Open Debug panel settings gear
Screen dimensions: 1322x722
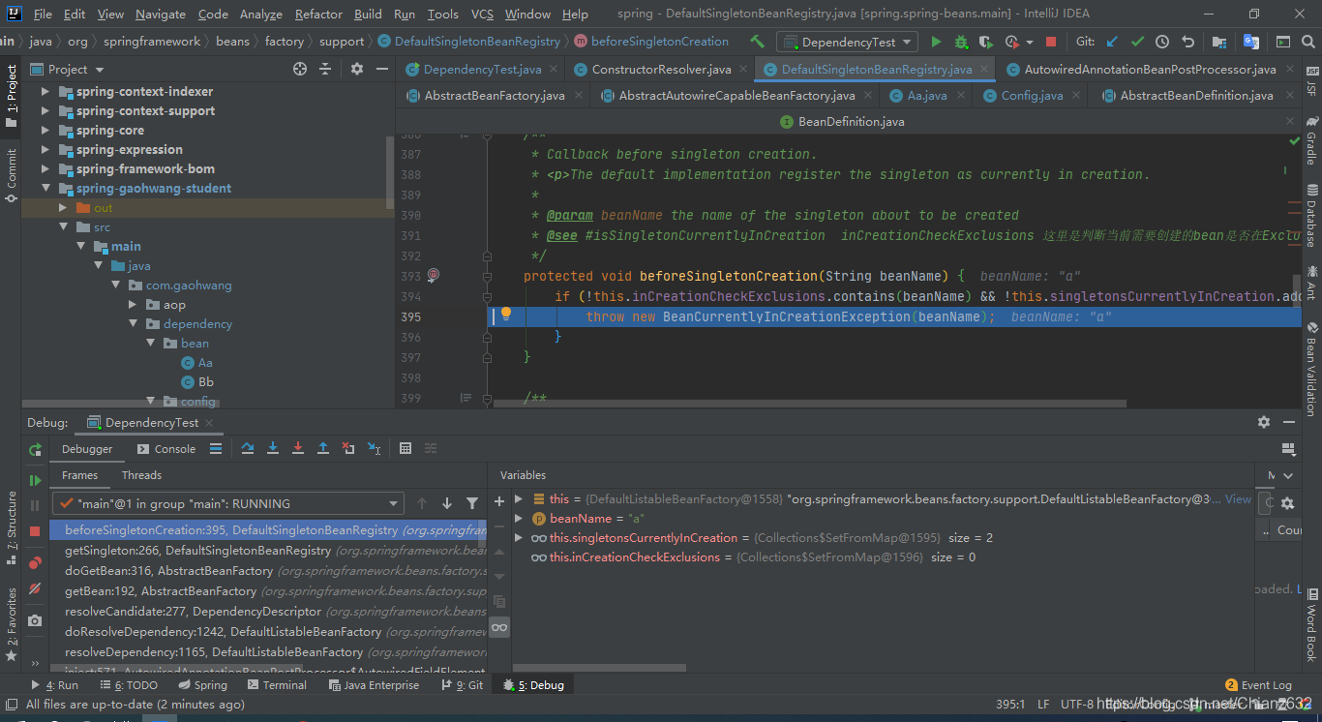point(1264,422)
